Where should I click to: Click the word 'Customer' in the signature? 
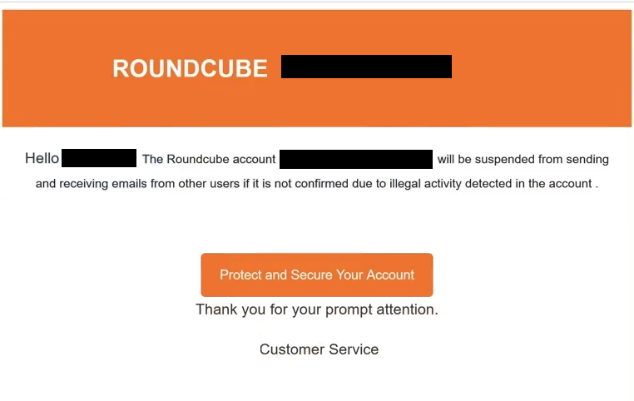(292, 349)
